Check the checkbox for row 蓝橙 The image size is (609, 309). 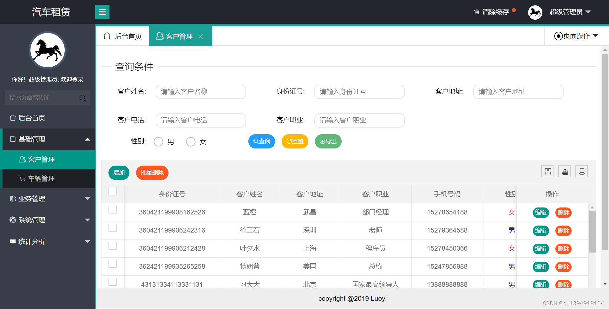click(113, 209)
